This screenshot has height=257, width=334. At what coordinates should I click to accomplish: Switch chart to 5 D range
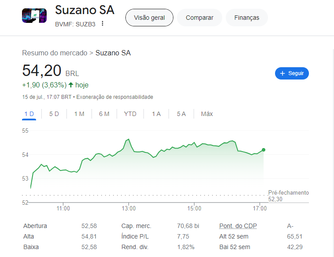pyautogui.click(x=54, y=114)
